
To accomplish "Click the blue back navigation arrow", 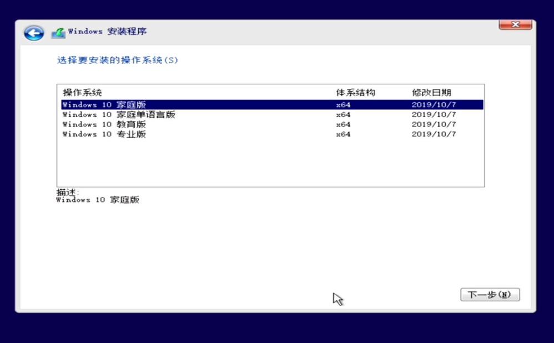I will coord(33,33).
